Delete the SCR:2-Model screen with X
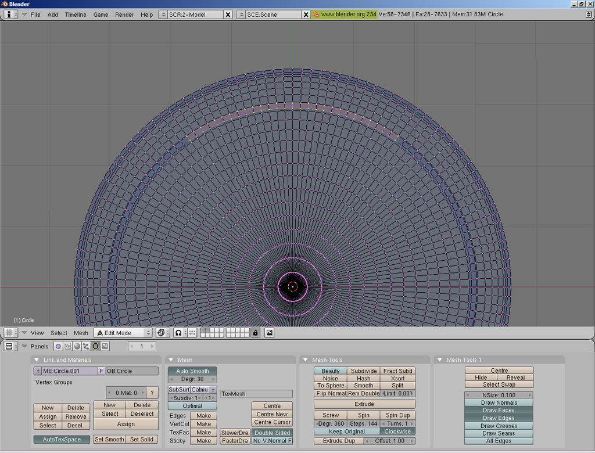Image resolution: width=595 pixels, height=453 pixels. point(228,15)
